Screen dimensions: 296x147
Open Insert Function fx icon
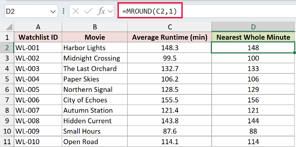101,11
